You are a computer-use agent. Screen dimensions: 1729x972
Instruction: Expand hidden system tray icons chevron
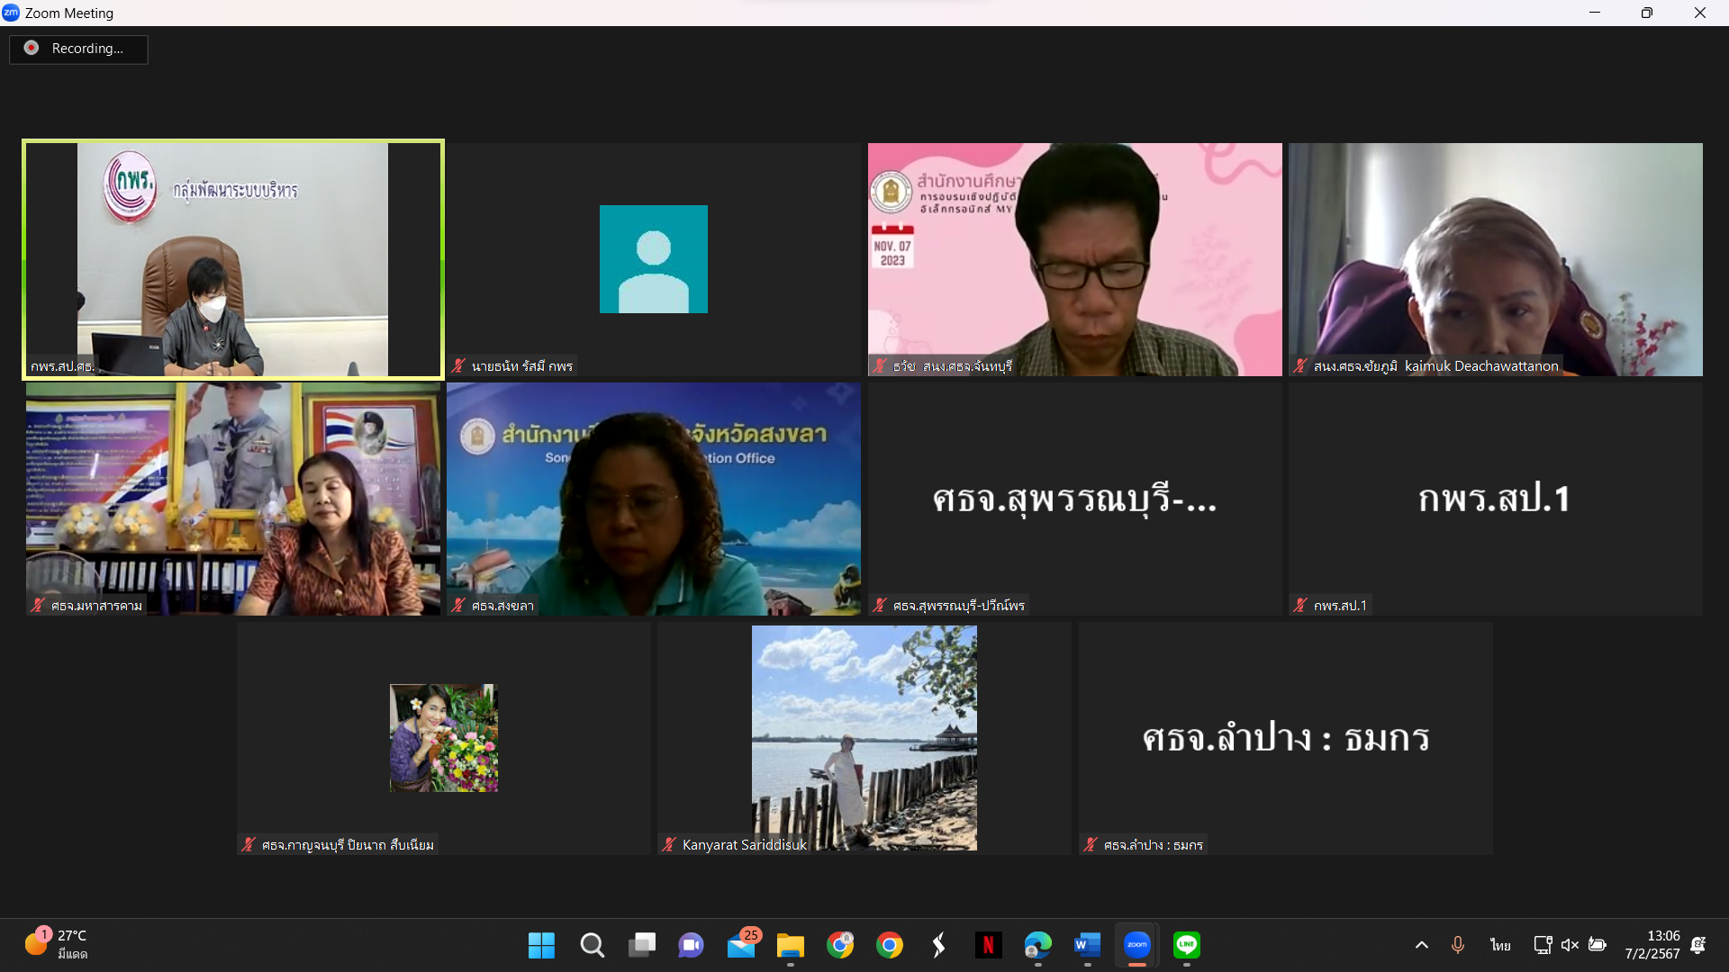1422,945
